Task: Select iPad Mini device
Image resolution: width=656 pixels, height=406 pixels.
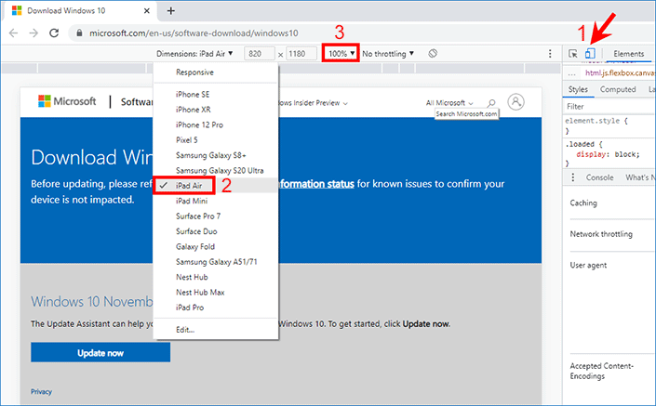Action: 216,201
